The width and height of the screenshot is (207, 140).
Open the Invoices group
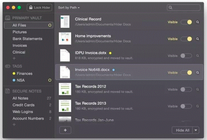[20, 45]
